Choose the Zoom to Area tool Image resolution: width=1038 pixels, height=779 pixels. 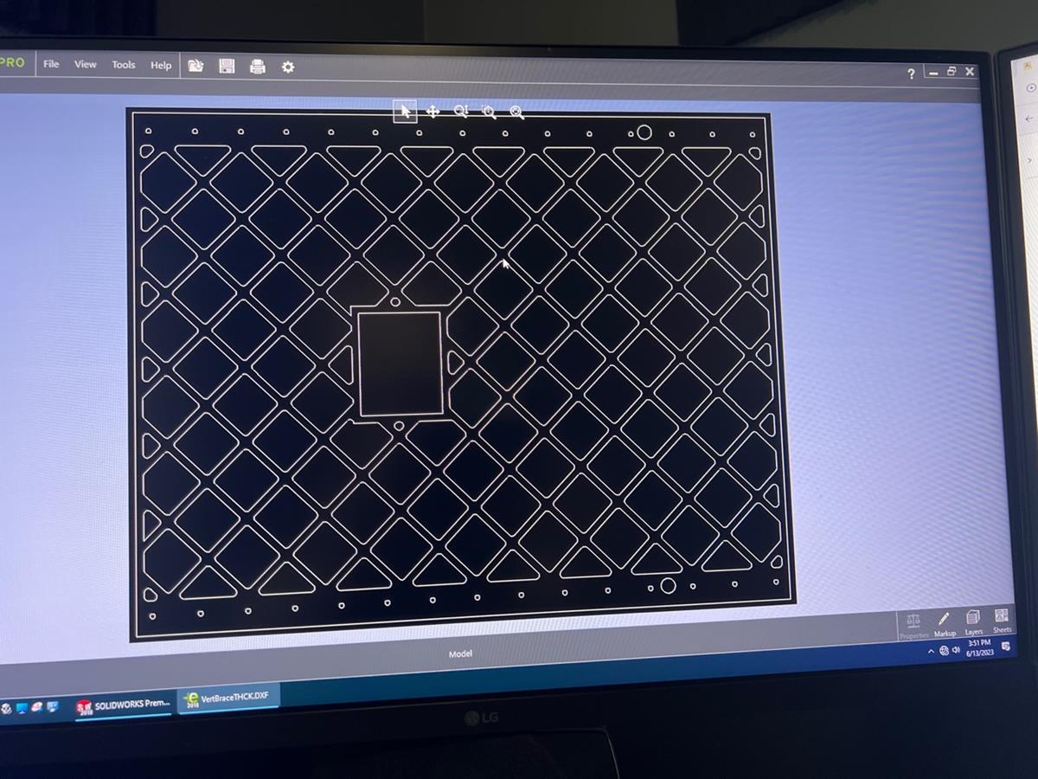[489, 112]
